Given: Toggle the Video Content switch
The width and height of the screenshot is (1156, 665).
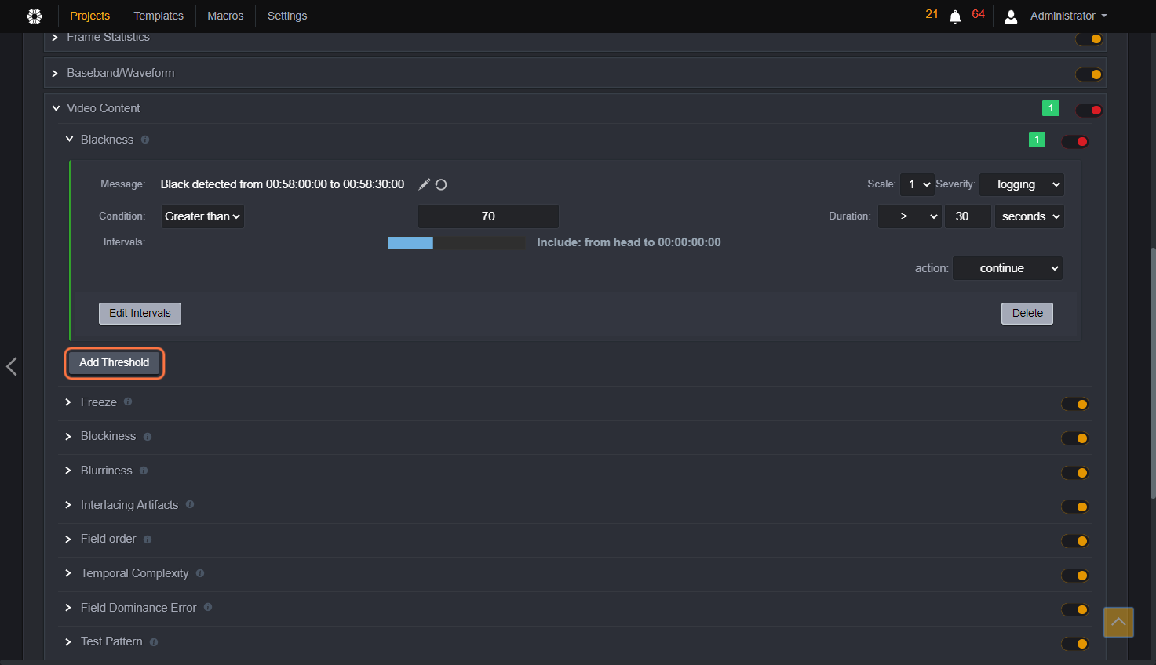Looking at the screenshot, I should 1089,110.
